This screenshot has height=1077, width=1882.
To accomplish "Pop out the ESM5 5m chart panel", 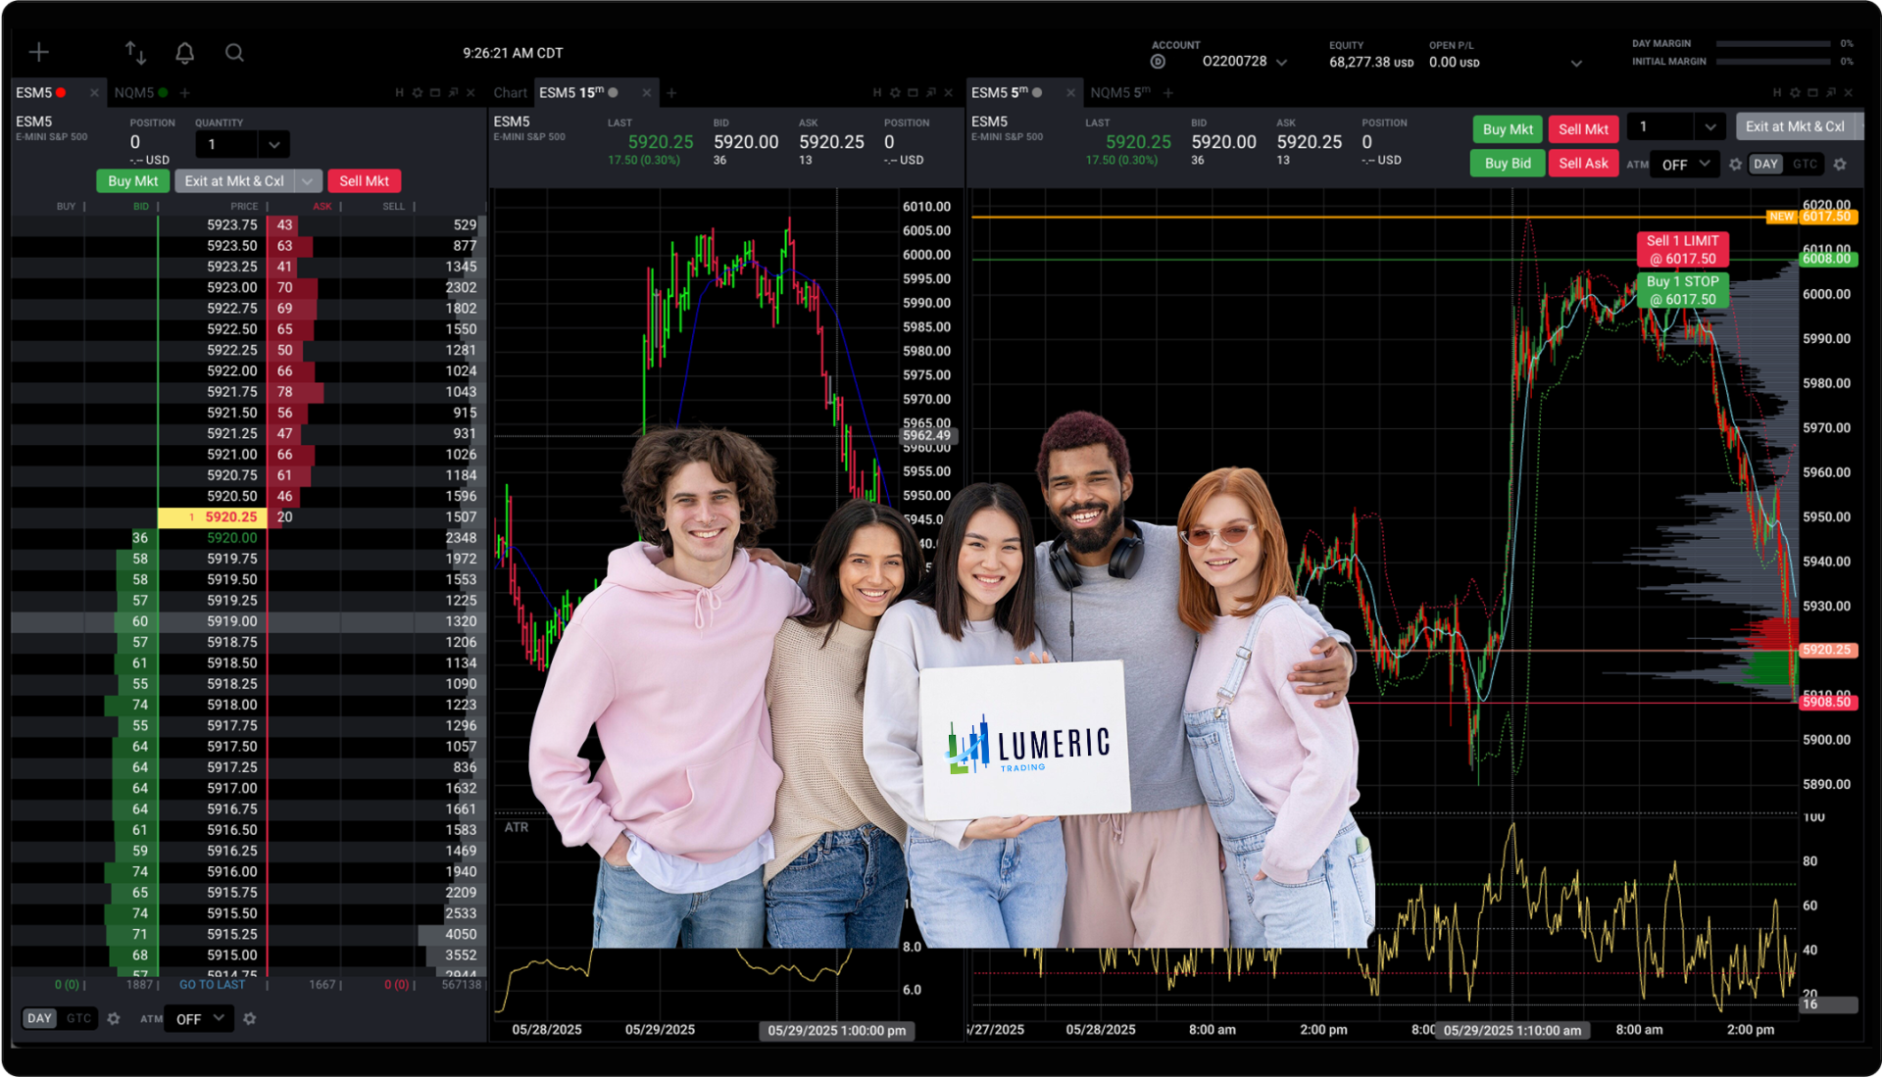I will click(x=1830, y=93).
